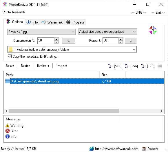The image size is (168, 152).
Task: Click the Error message row
Action: [x=12, y=131]
